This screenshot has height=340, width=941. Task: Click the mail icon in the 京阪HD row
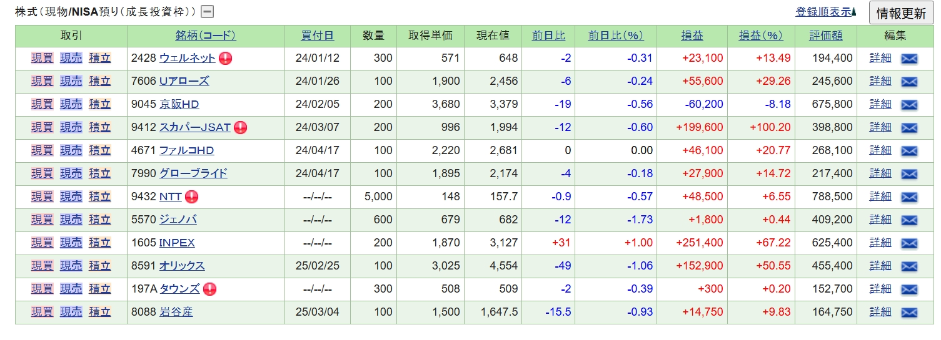pyautogui.click(x=908, y=105)
